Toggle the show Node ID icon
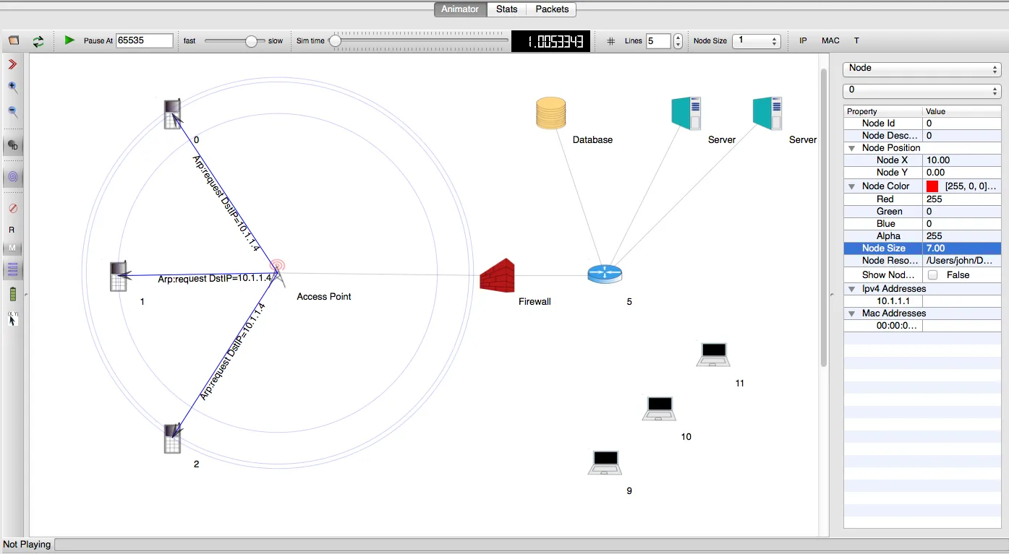Viewport: 1009px width, 554px height. point(12,145)
